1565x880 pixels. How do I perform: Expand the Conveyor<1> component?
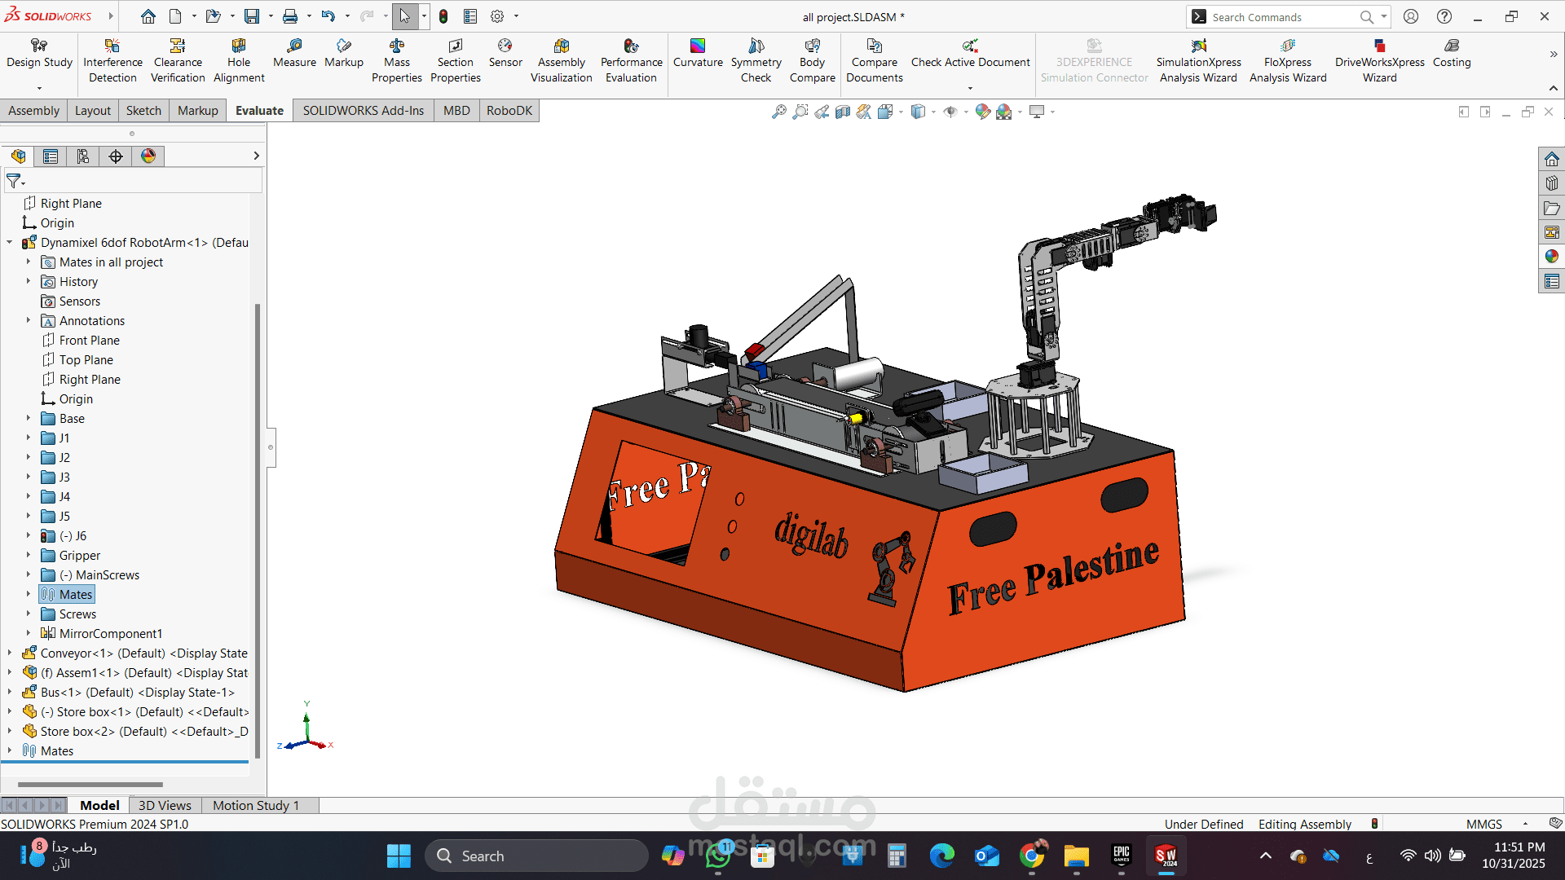pyautogui.click(x=10, y=653)
